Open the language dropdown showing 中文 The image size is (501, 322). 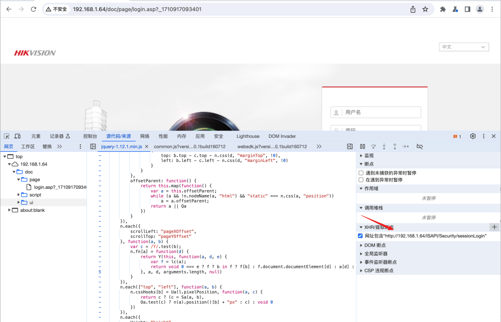click(463, 47)
